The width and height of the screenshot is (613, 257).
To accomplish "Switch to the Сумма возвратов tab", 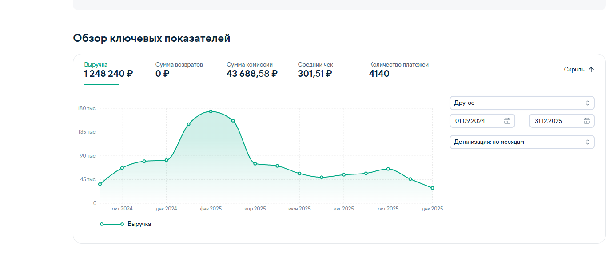I will (x=179, y=69).
